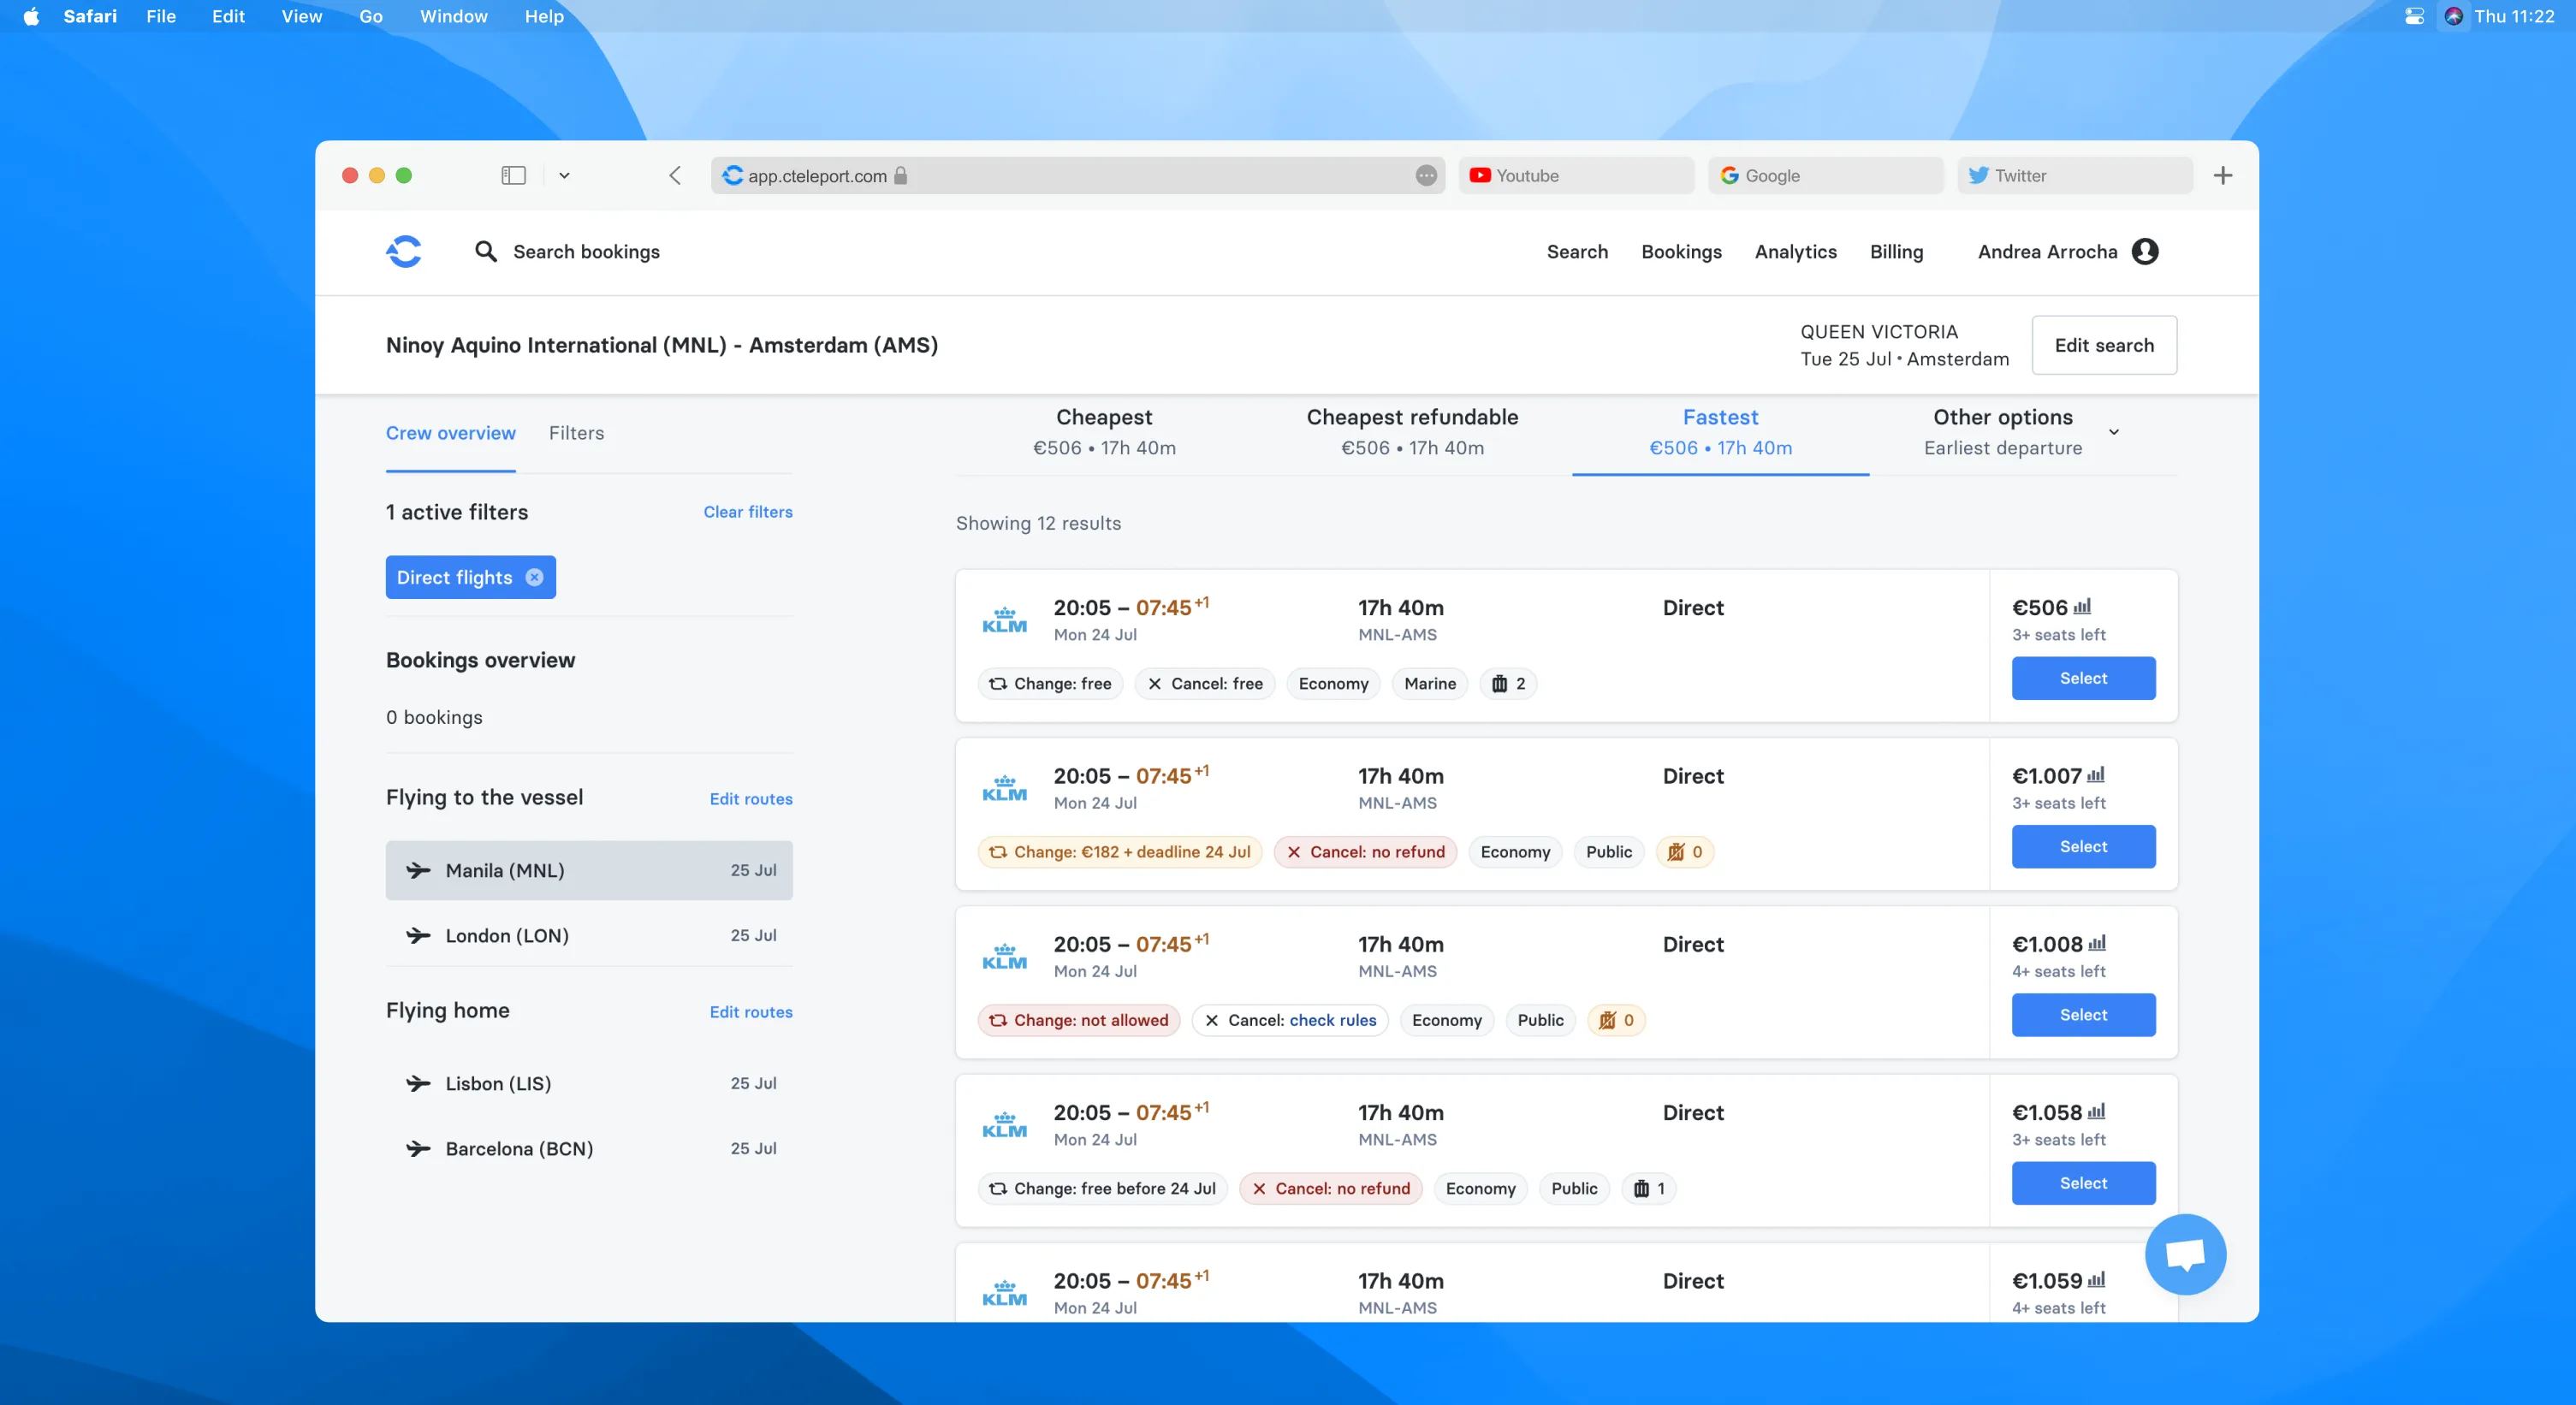Open the Apple menu
Screen dimensions: 2576x1405
[x=31, y=16]
